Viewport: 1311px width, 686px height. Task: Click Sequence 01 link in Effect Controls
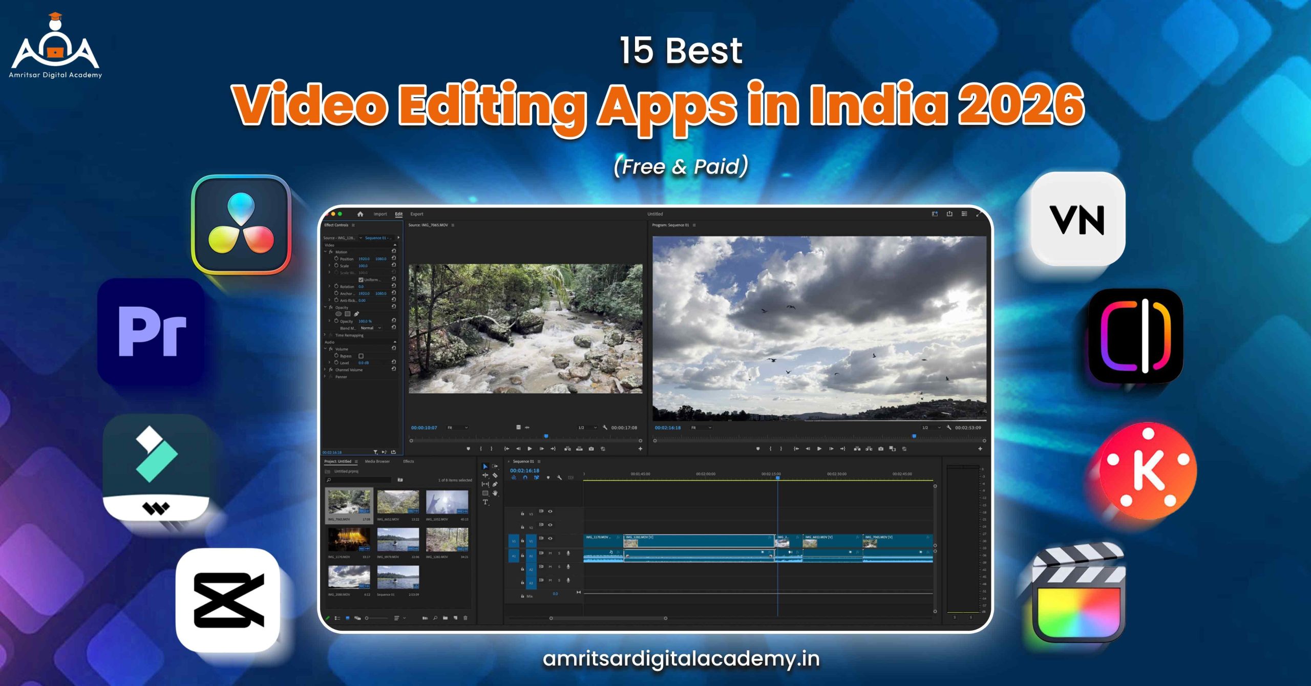378,238
